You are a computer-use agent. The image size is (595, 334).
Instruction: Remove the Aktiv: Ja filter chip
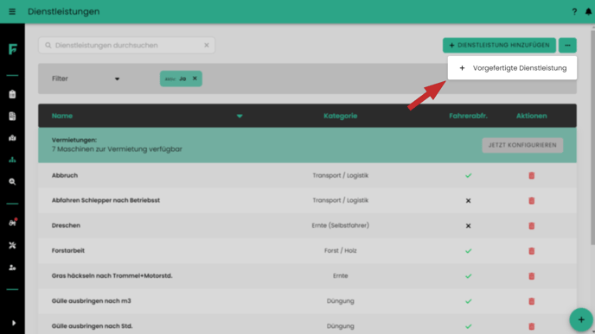195,79
